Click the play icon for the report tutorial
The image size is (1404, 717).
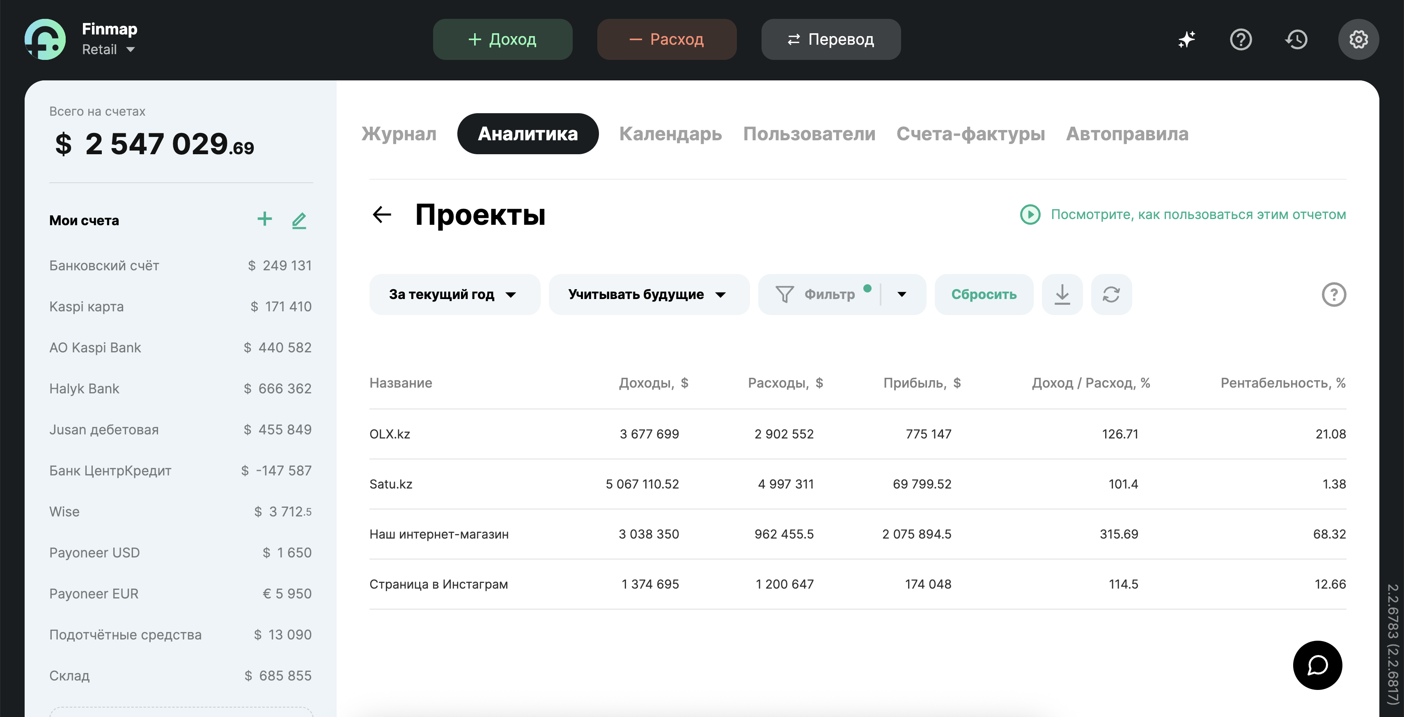point(1030,215)
